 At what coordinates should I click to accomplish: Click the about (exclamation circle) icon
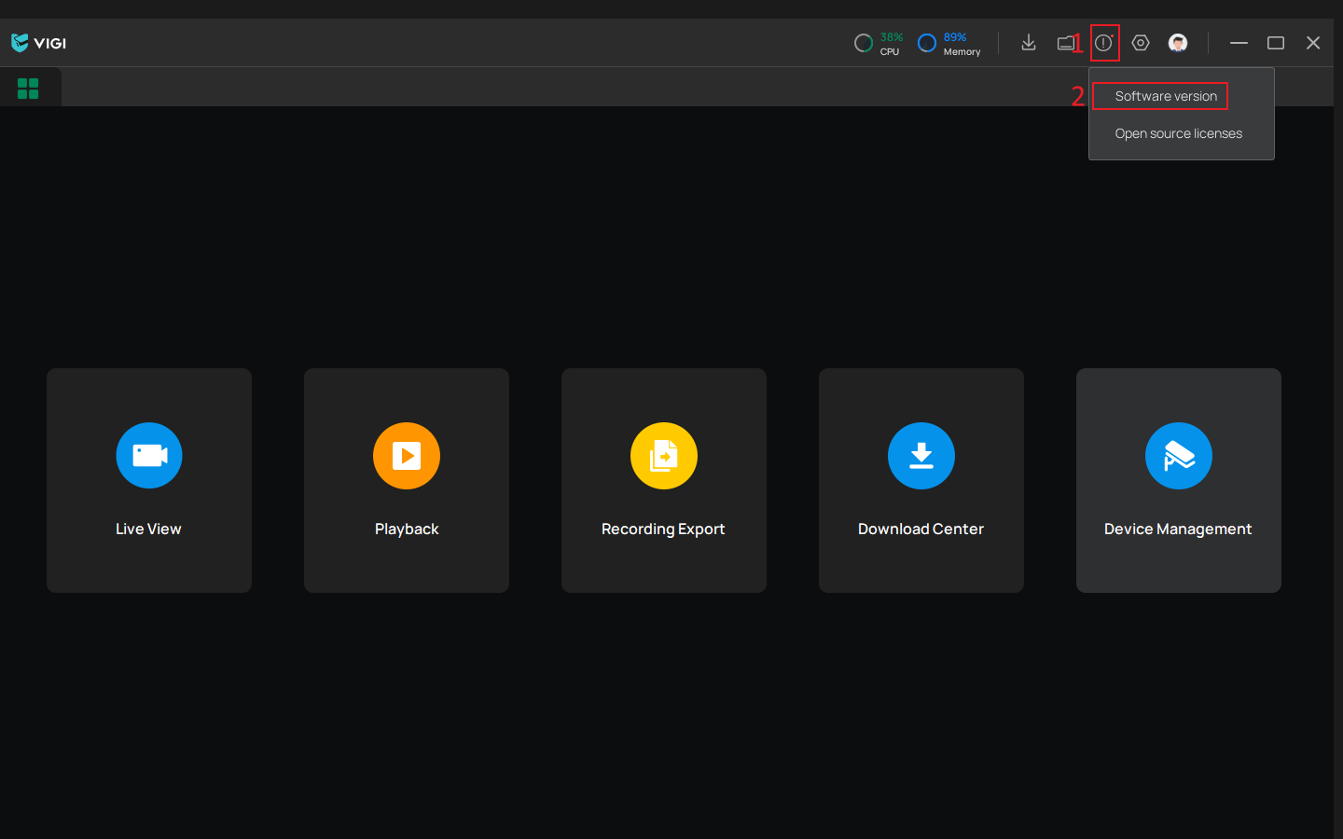1104,43
